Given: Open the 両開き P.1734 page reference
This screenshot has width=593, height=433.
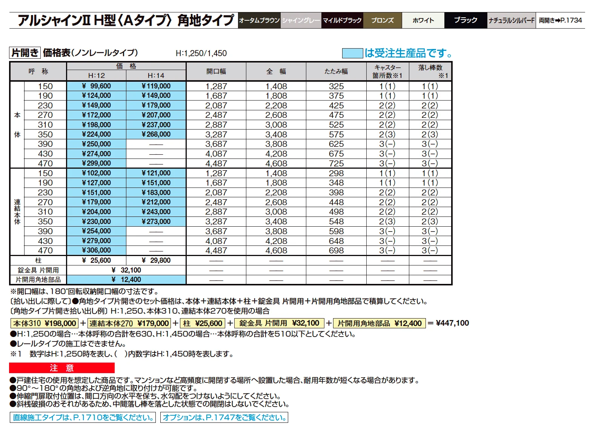Looking at the screenshot, I should point(560,20).
